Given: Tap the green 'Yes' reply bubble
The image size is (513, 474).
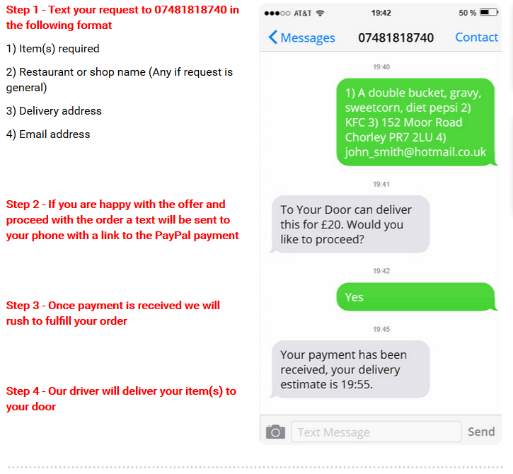Looking at the screenshot, I should [x=416, y=296].
